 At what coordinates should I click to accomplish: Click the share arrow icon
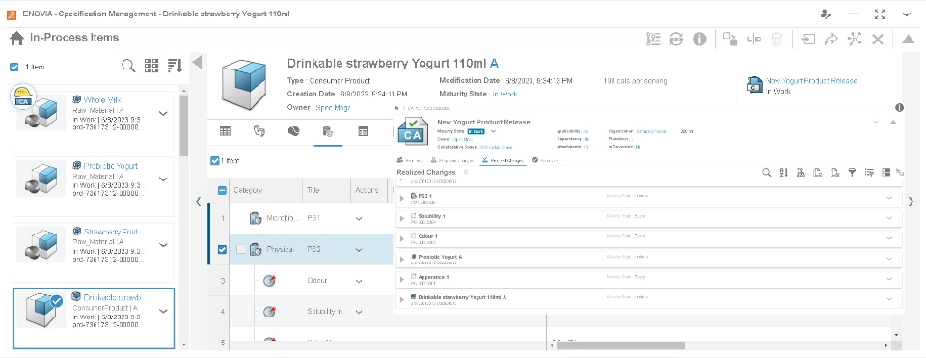(x=831, y=39)
